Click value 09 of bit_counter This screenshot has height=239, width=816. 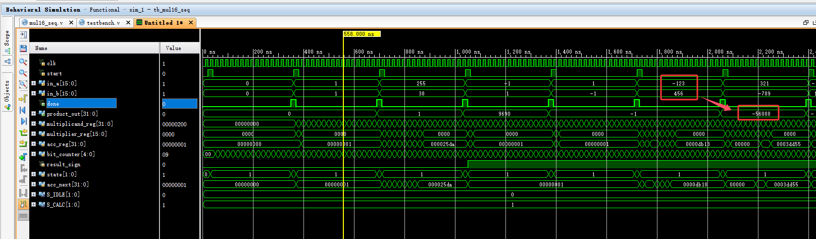click(x=165, y=155)
